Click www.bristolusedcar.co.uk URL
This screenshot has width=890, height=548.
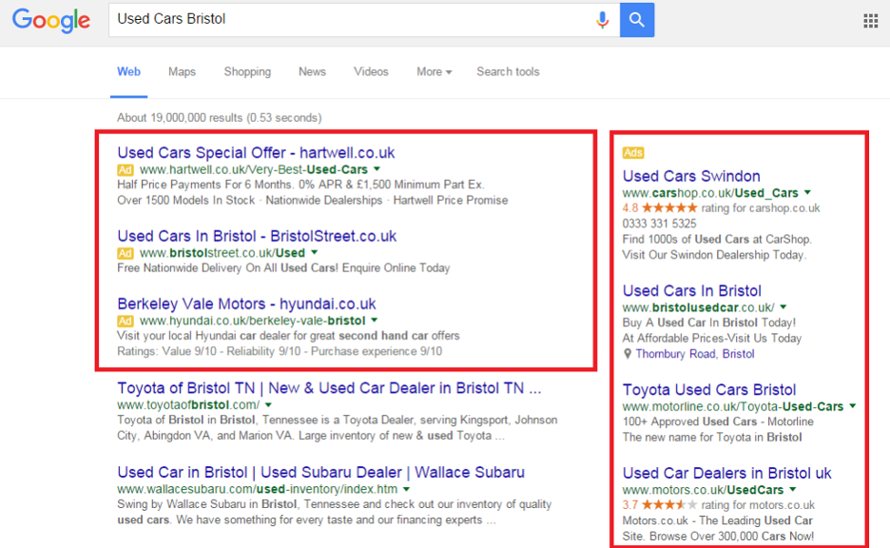pyautogui.click(x=698, y=307)
